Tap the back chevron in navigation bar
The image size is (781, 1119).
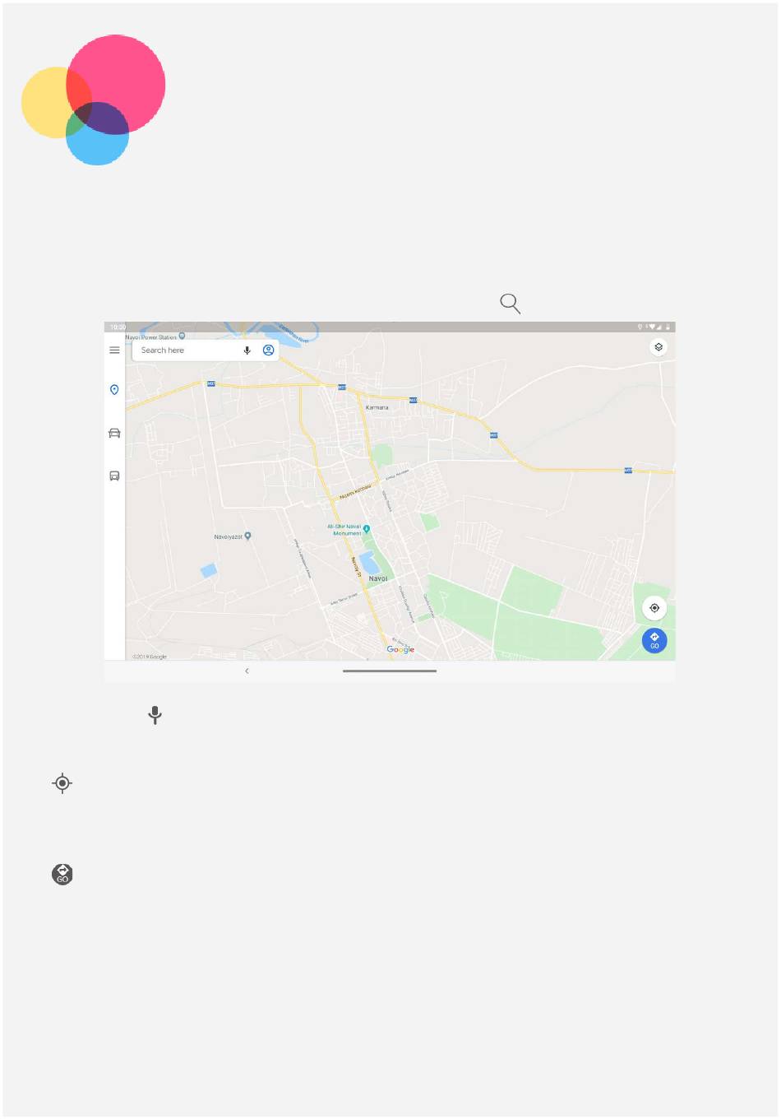tap(247, 671)
